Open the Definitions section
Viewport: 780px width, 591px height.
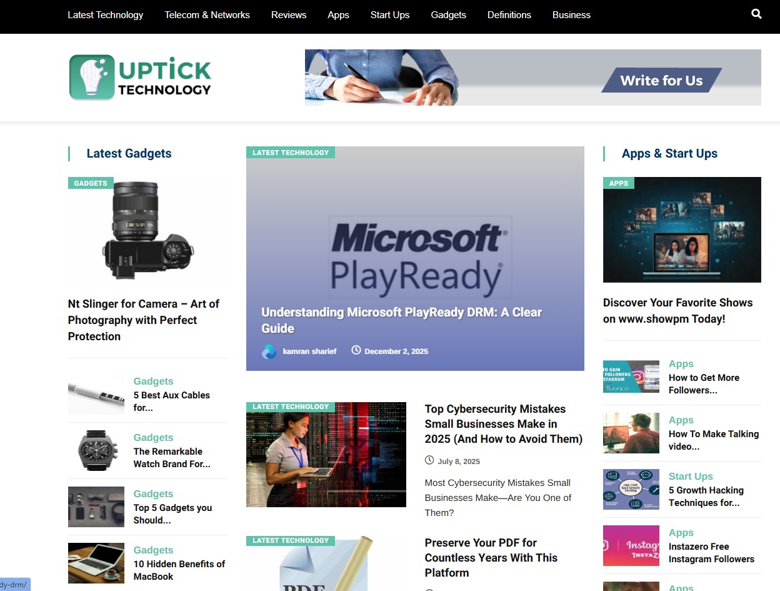(x=509, y=14)
